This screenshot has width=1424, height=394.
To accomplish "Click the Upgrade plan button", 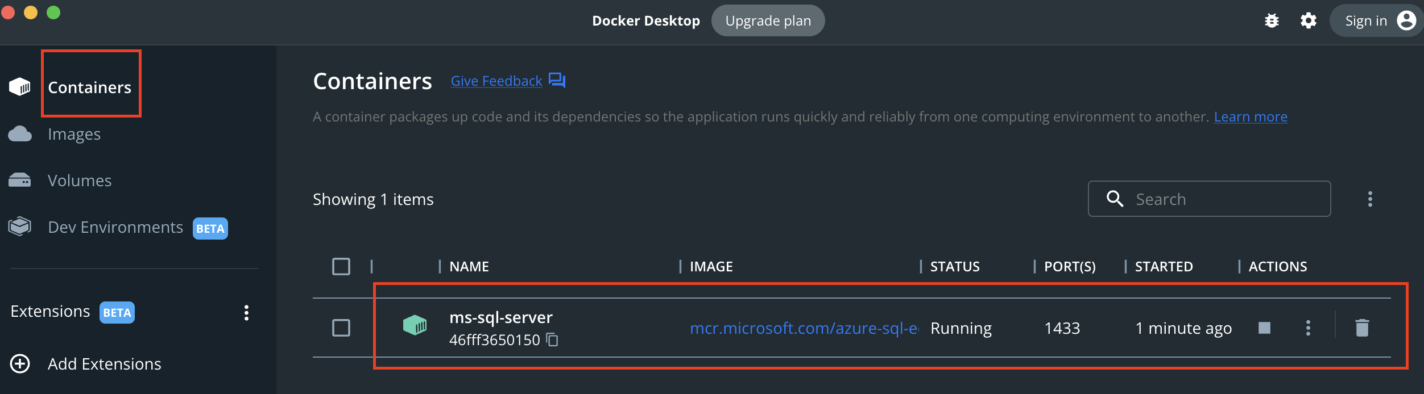I will pyautogui.click(x=768, y=20).
